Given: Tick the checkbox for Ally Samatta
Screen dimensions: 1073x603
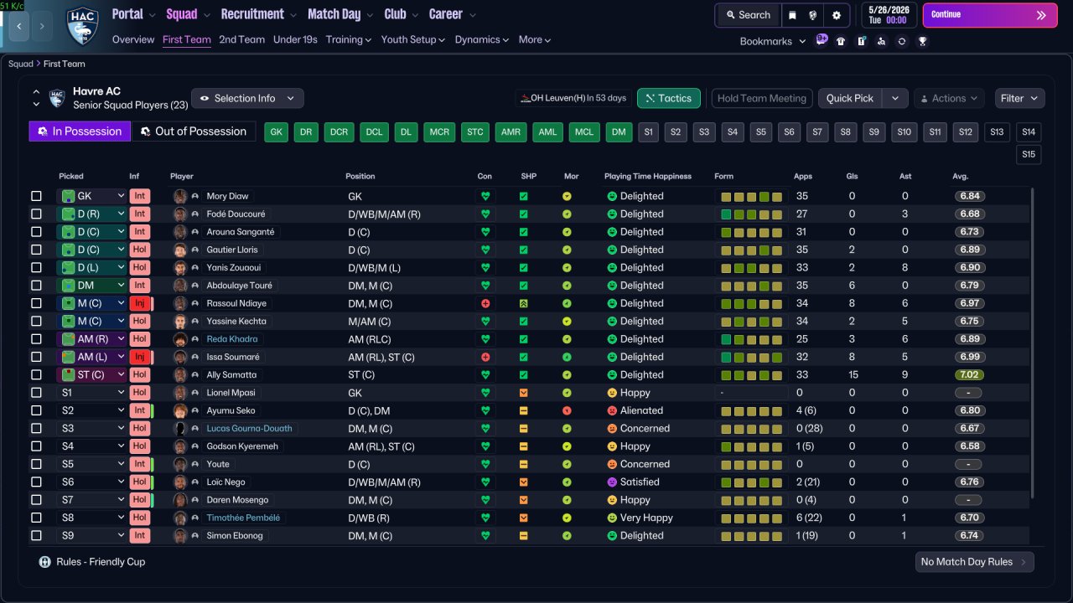Looking at the screenshot, I should point(36,374).
